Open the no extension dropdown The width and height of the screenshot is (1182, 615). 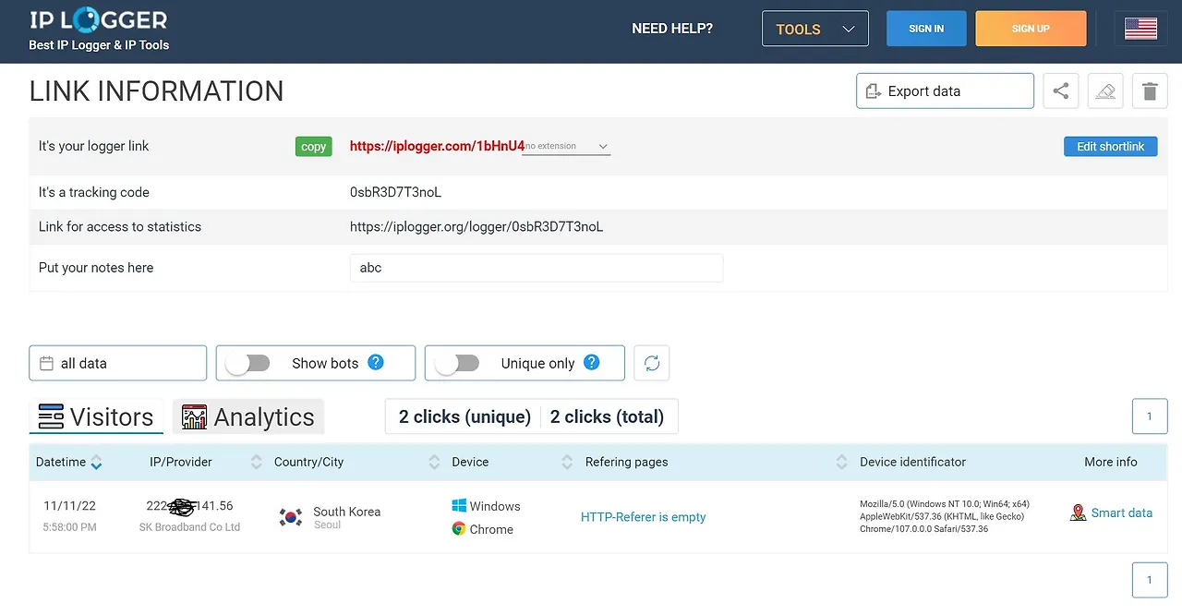click(x=566, y=146)
